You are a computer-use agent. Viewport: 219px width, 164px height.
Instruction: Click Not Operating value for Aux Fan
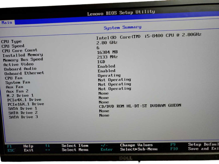[x=115, y=84]
